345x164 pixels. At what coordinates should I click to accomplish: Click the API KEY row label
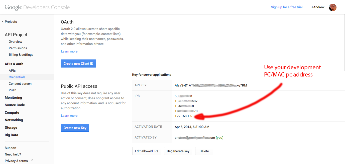coord(141,85)
